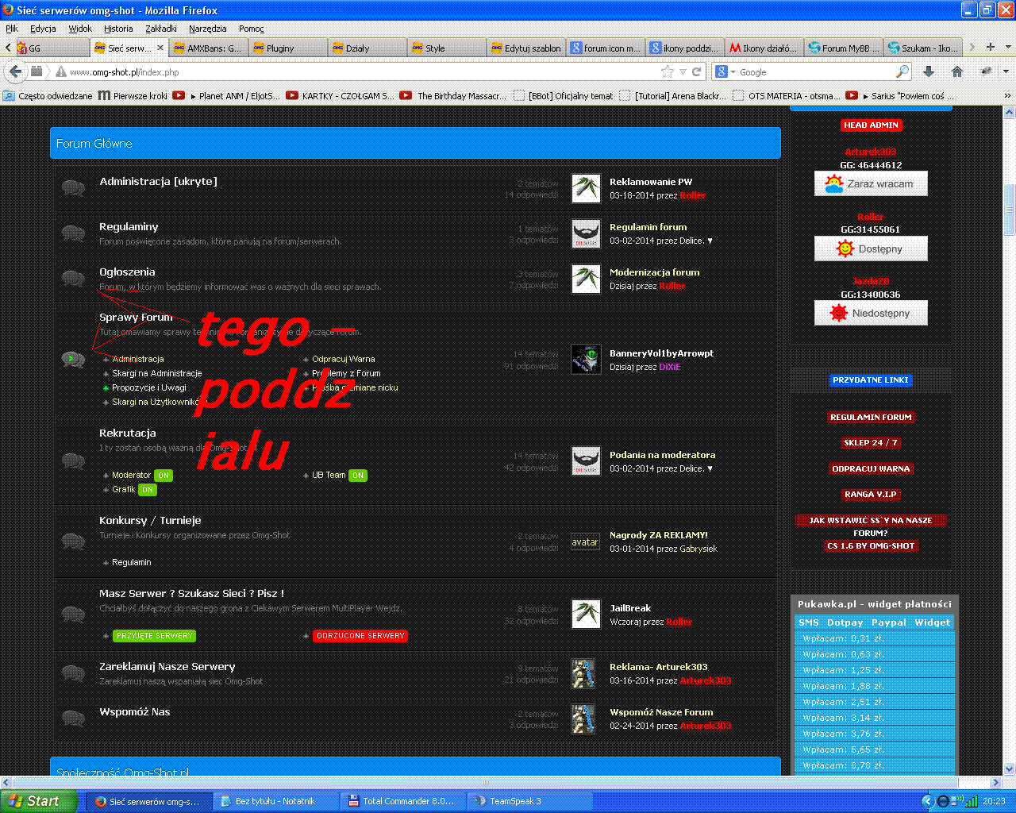Open the URL history dropdown arrow
The image size is (1016, 813).
point(683,71)
